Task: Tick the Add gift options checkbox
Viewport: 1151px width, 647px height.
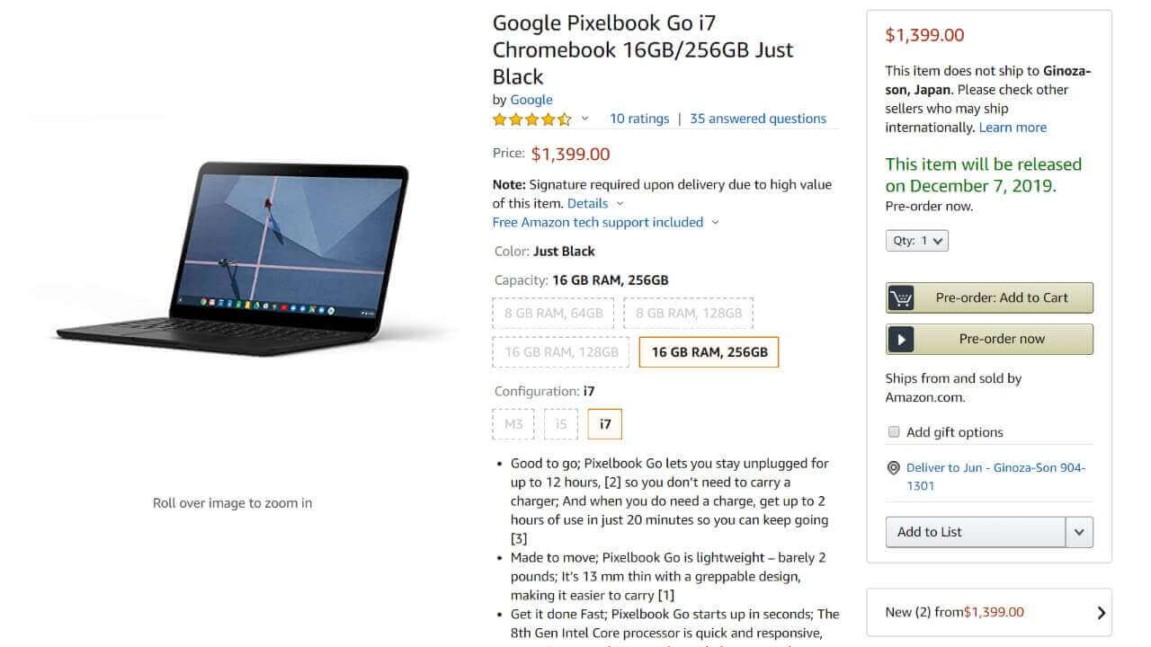Action: (x=894, y=432)
